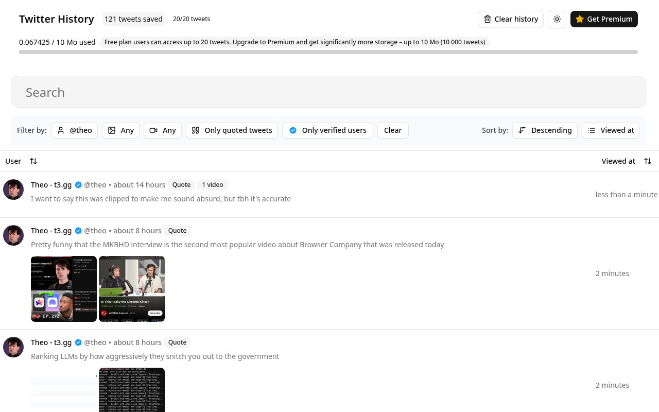The width and height of the screenshot is (659, 412).
Task: Click the storage usage progress bar
Action: coord(328,52)
